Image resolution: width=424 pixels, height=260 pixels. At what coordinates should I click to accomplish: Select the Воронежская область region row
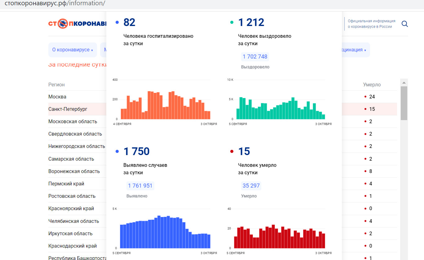[x=74, y=171]
